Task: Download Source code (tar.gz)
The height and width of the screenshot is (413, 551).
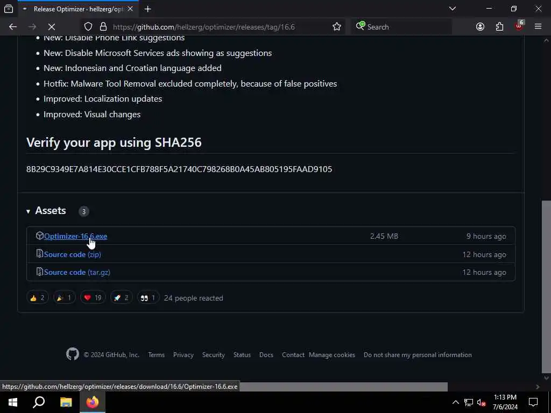Action: click(77, 272)
